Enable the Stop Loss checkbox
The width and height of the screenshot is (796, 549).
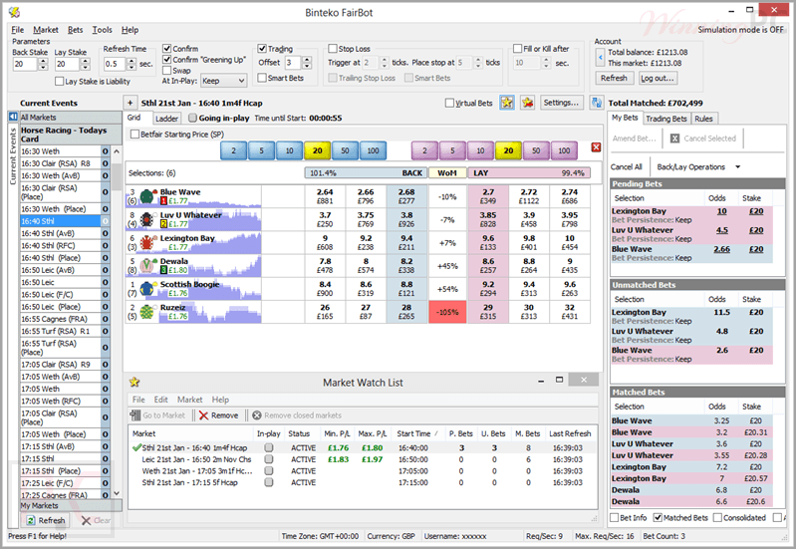click(x=333, y=49)
